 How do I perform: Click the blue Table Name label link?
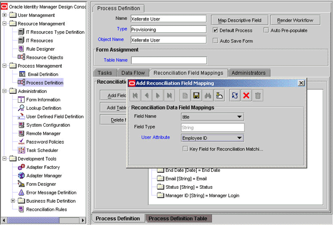pyautogui.click(x=116, y=60)
